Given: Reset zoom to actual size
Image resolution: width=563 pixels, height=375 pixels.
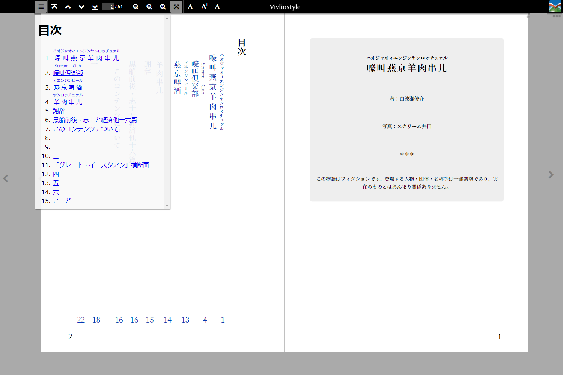Looking at the screenshot, I should (163, 7).
